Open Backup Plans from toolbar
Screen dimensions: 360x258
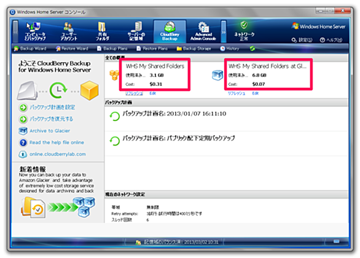[112, 49]
